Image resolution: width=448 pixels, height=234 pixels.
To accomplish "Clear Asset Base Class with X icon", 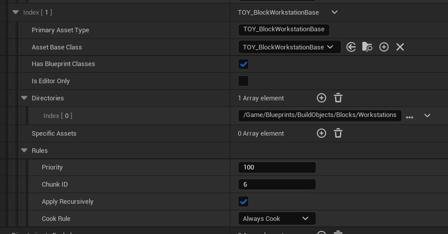I will click(400, 47).
